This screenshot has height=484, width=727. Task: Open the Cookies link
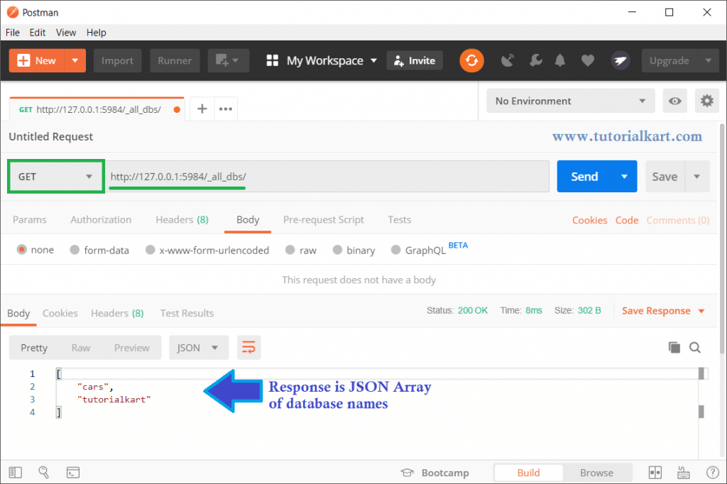[x=589, y=220]
